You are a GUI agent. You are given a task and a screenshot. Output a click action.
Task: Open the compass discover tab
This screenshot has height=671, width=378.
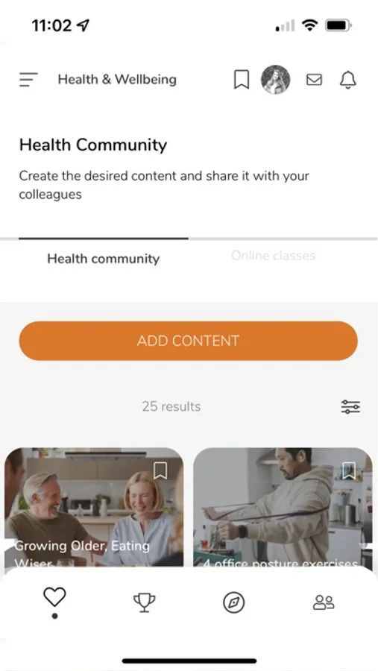click(x=234, y=602)
